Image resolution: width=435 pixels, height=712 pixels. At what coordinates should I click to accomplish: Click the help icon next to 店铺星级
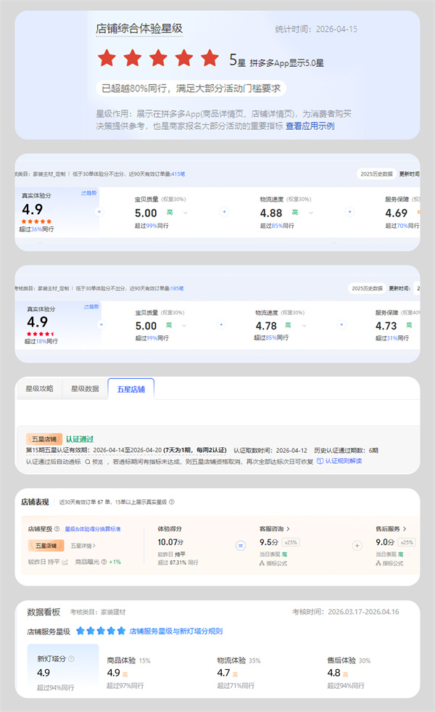coord(58,529)
